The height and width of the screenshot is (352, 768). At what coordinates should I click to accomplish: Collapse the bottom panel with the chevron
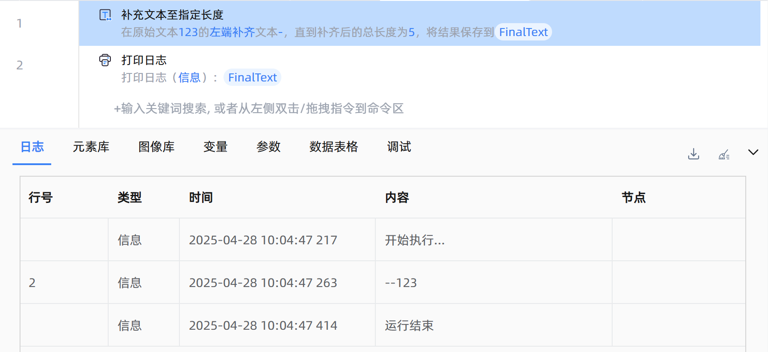[753, 152]
